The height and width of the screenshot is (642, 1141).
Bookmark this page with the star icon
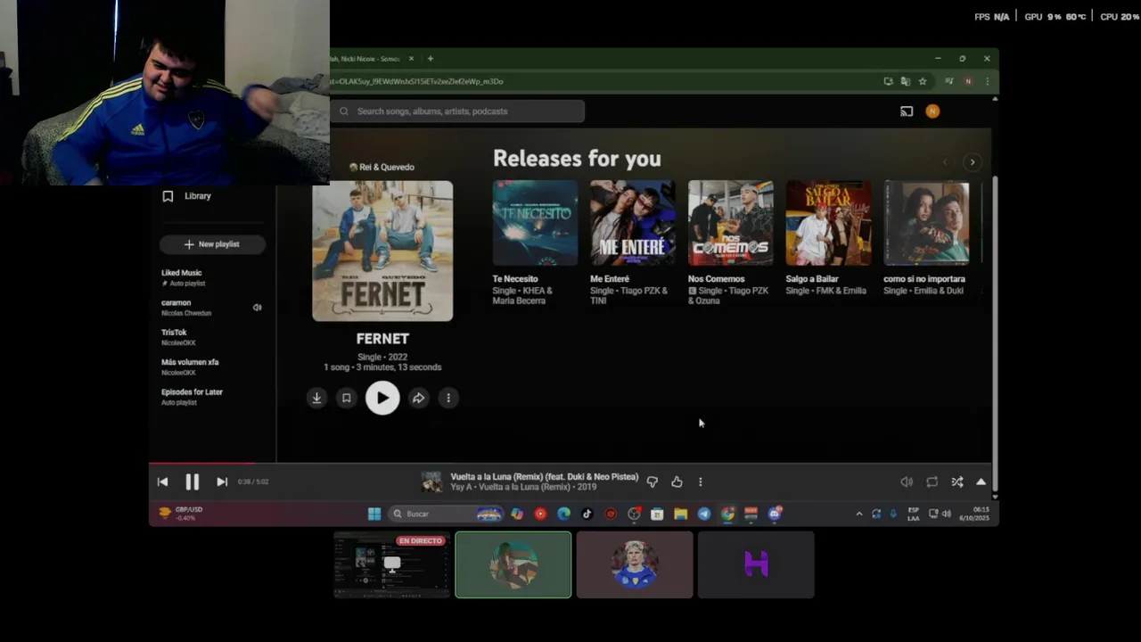click(923, 81)
